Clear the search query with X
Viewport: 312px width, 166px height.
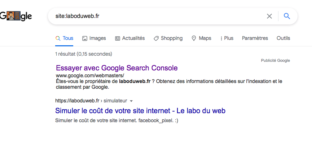point(269,16)
